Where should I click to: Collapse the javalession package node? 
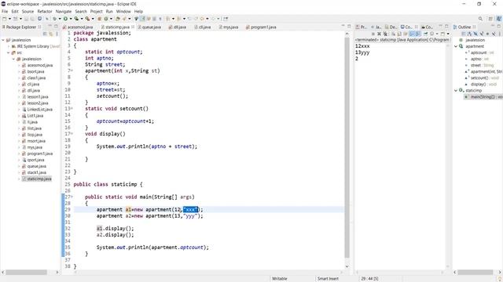coord(13,59)
